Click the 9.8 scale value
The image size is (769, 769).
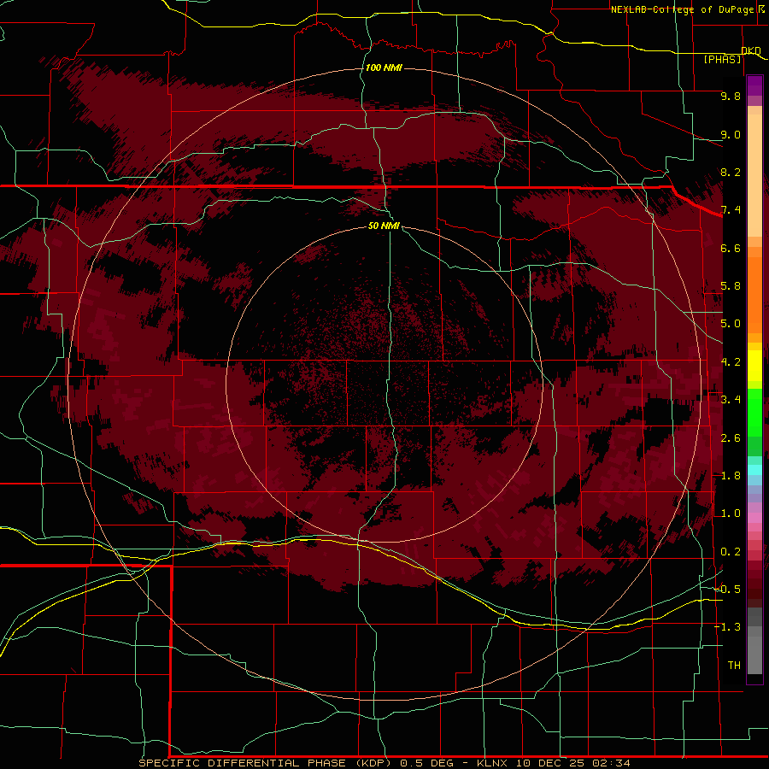(731, 96)
